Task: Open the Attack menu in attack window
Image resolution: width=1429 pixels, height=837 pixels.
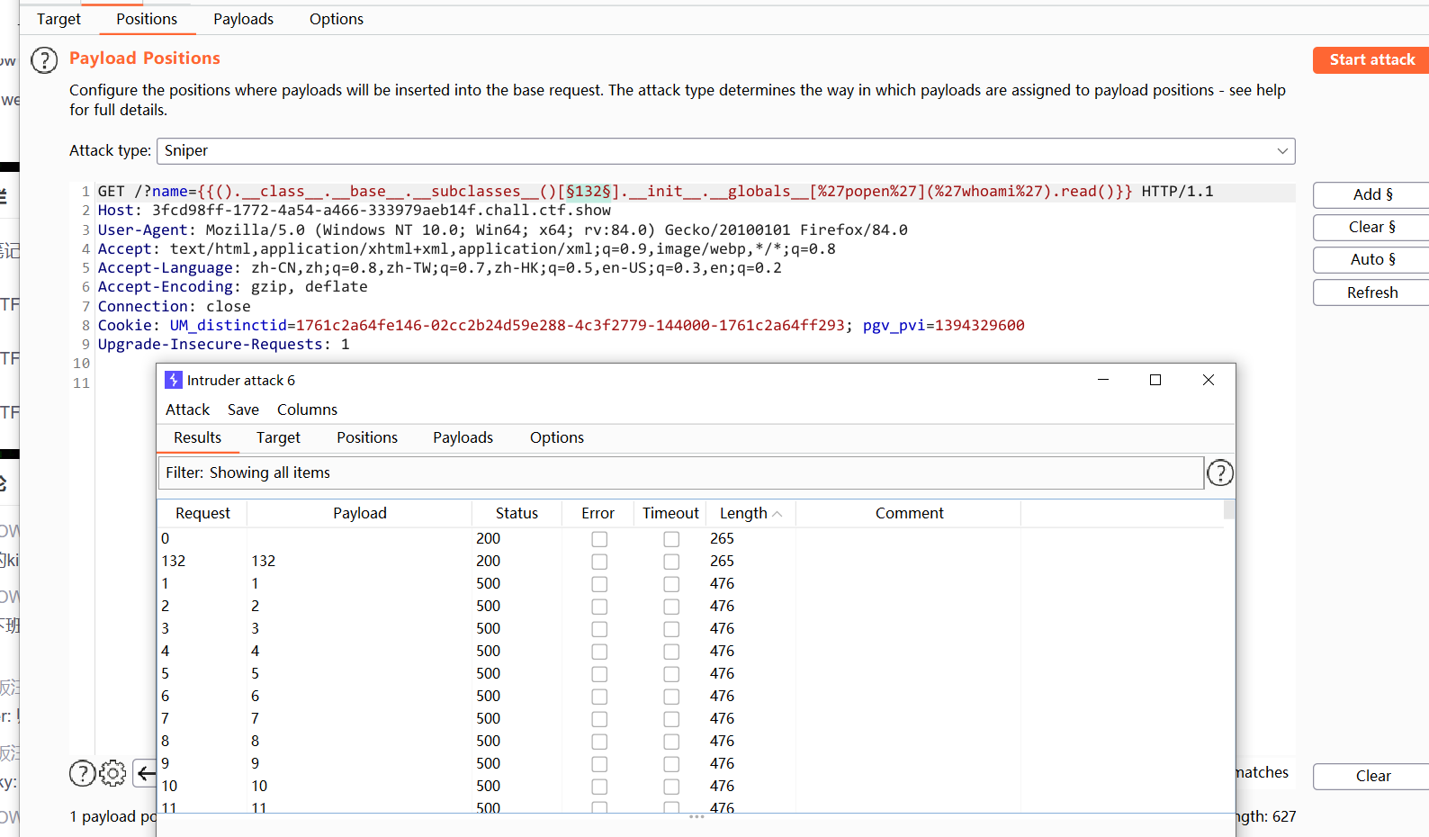Action: [187, 409]
